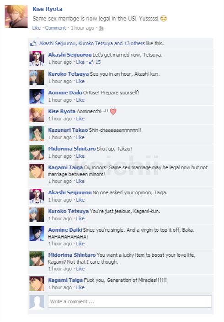Image resolution: width=224 pixels, height=322 pixels.
Task: Open Kise Ryota's name link on the post
Action: (x=48, y=9)
